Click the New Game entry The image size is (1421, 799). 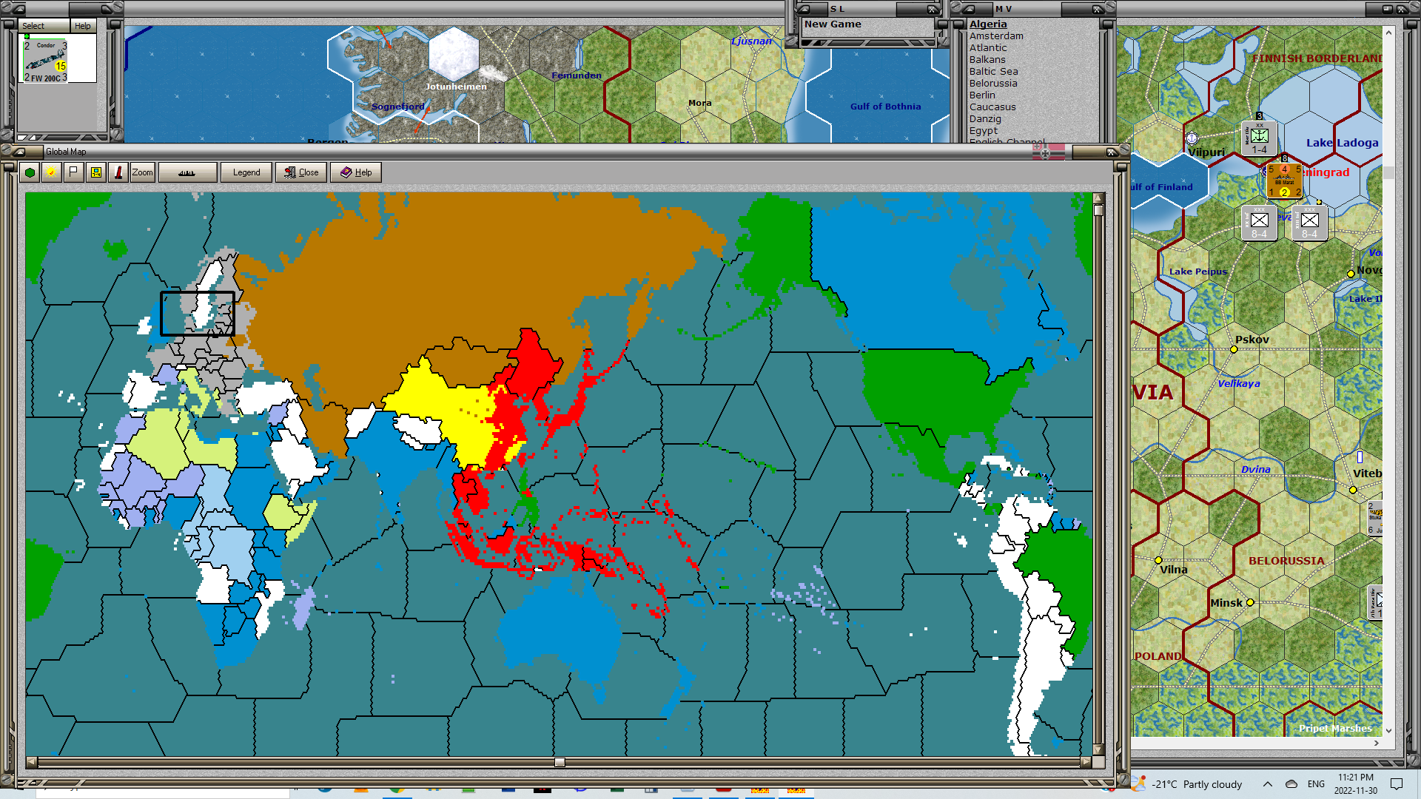point(833,24)
